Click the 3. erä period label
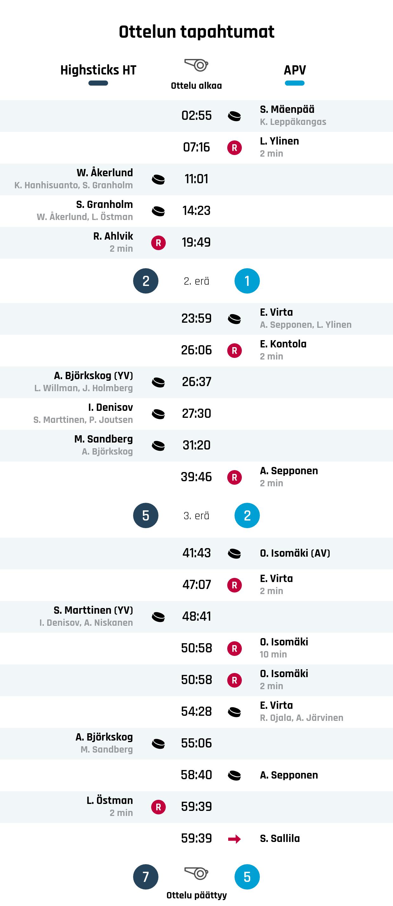Viewport: 393px width, 906px height. click(196, 515)
